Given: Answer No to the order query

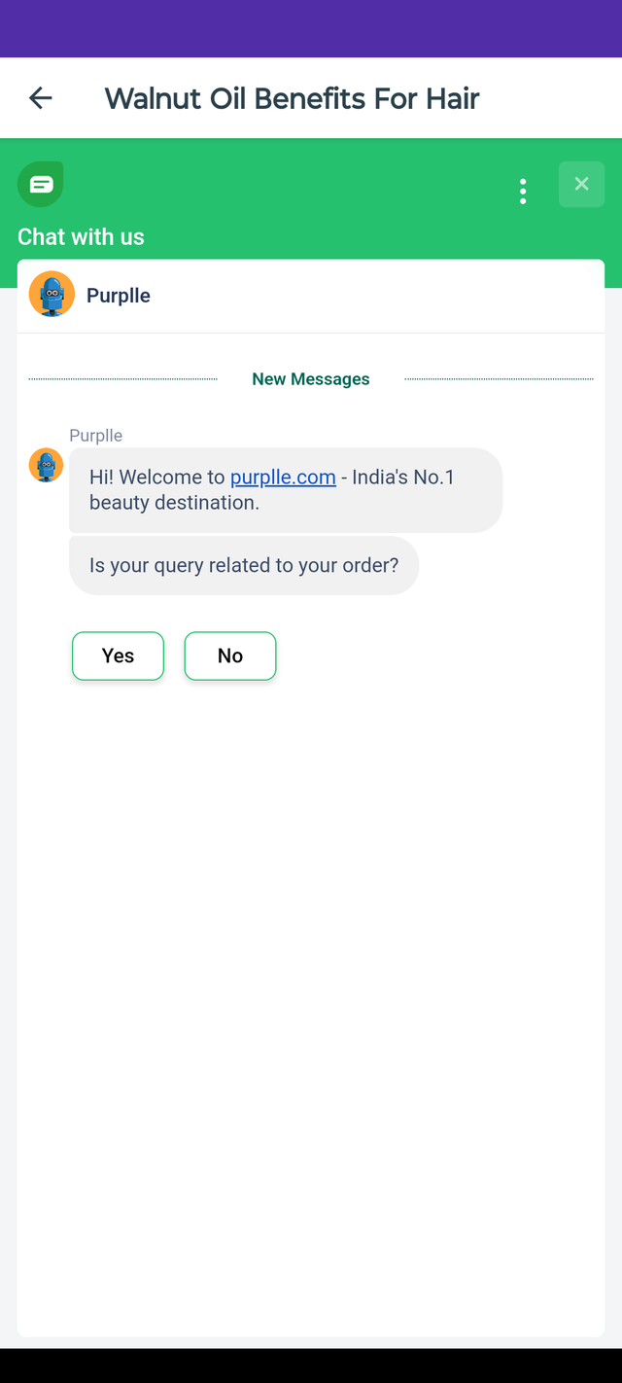Looking at the screenshot, I should coord(230,656).
